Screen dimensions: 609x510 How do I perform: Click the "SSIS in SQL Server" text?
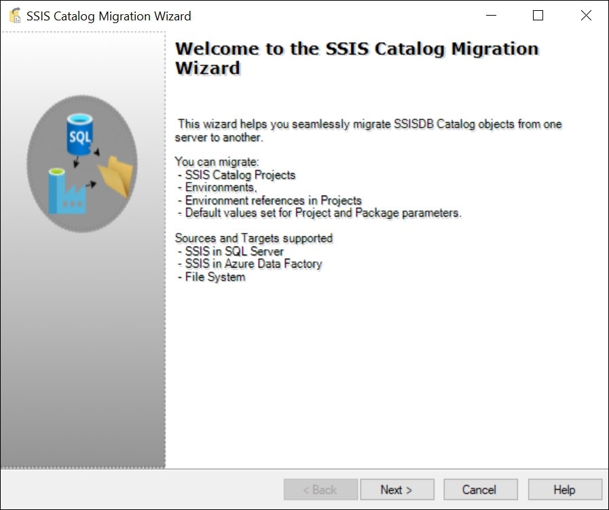pos(234,251)
